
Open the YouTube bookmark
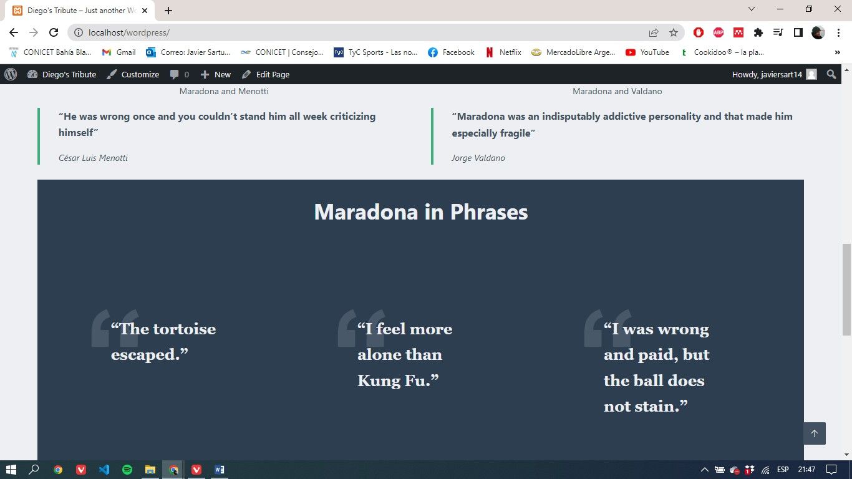coord(647,52)
